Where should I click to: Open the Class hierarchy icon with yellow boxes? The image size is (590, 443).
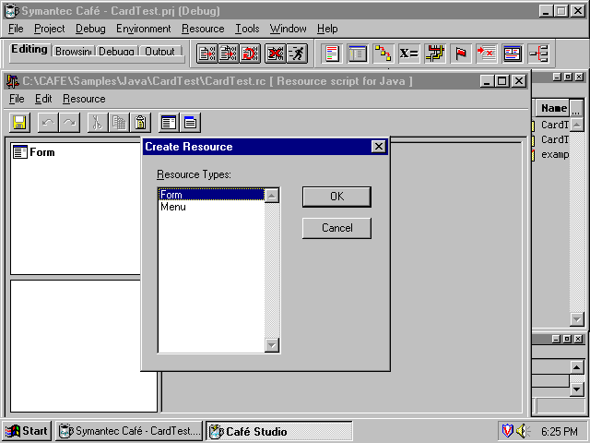[x=383, y=54]
